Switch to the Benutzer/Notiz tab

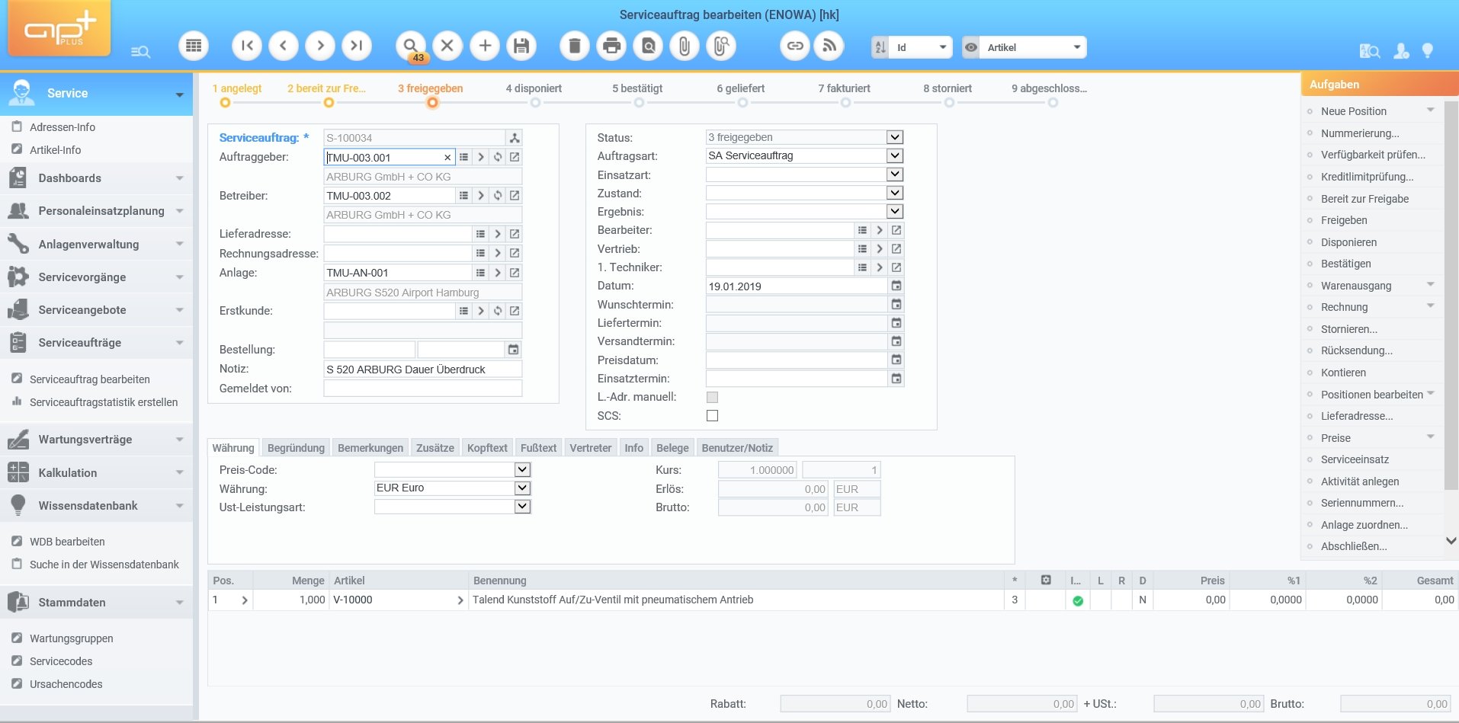[x=737, y=448]
